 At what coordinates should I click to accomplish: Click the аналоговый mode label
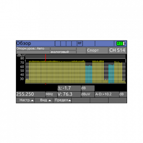(x=63, y=52)
